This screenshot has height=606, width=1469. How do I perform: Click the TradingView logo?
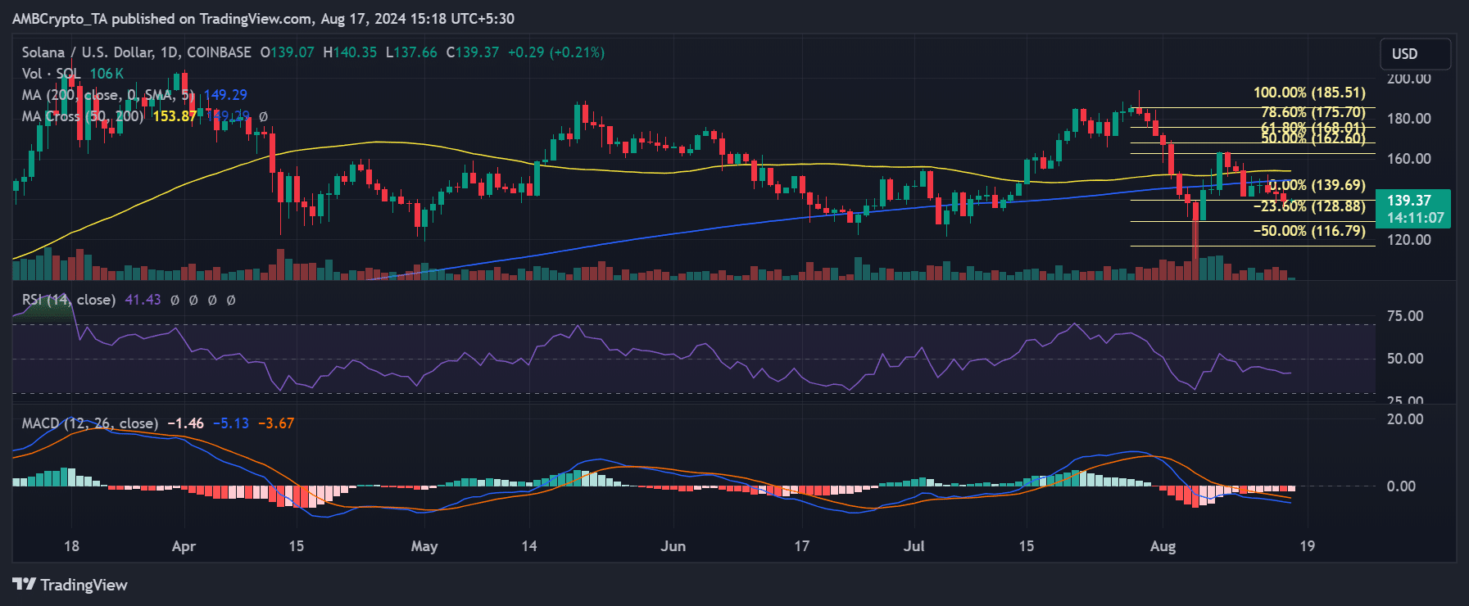click(70, 585)
